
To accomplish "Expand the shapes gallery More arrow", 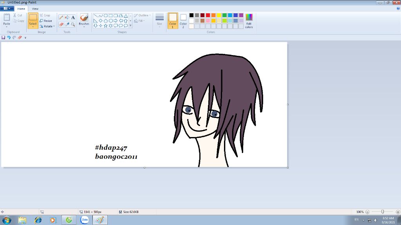I will coord(130,25).
